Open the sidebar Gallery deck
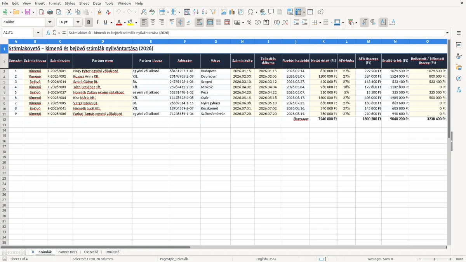466x262 pixels. [x=459, y=68]
